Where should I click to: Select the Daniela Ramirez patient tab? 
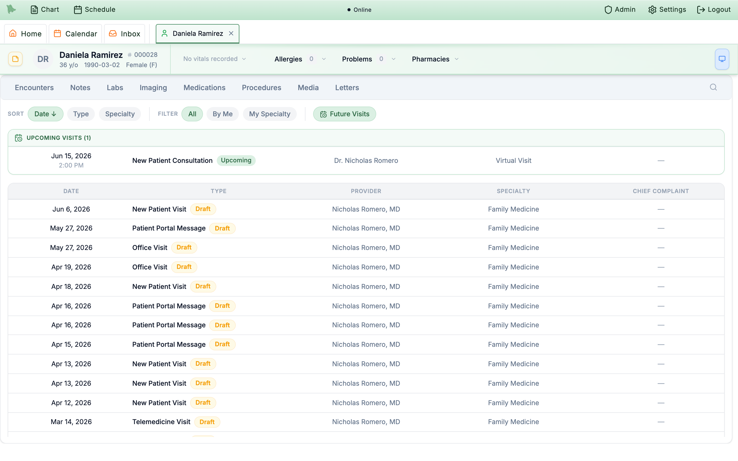pos(198,34)
